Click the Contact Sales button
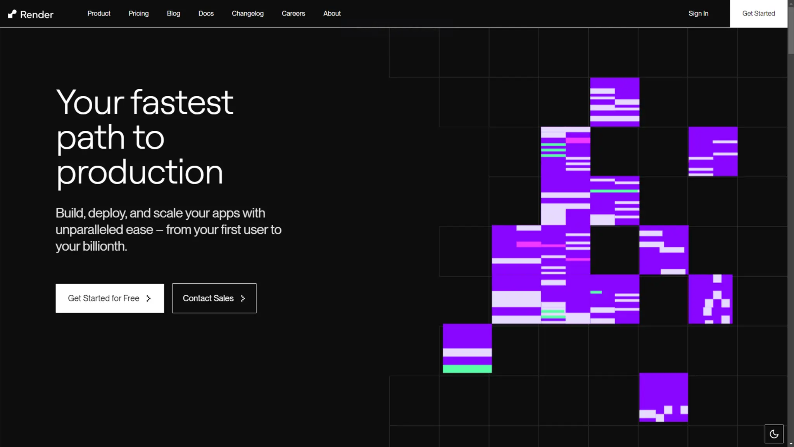794x447 pixels. pyautogui.click(x=208, y=298)
